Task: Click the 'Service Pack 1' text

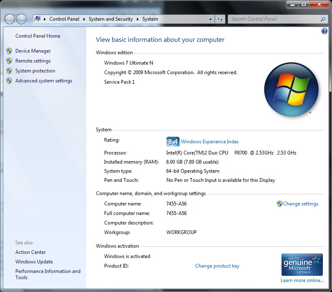Action: pyautogui.click(x=119, y=82)
